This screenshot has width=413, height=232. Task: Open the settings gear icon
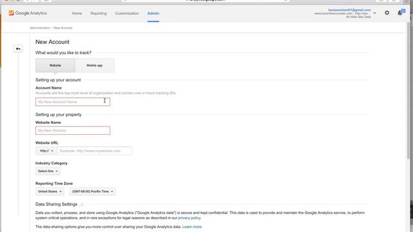[x=387, y=13]
